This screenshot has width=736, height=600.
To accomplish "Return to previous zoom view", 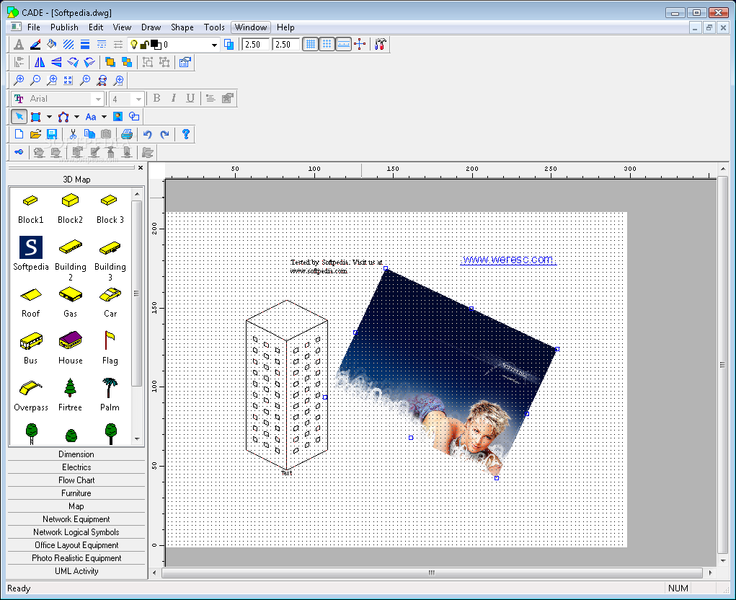I will 85,80.
